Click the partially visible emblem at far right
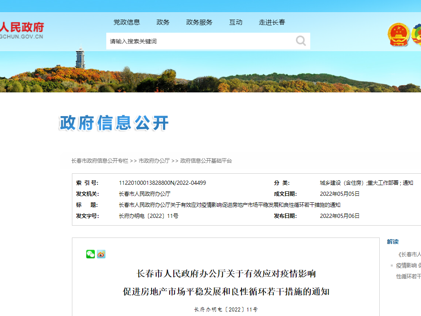This screenshot has width=421, height=316. [x=417, y=34]
